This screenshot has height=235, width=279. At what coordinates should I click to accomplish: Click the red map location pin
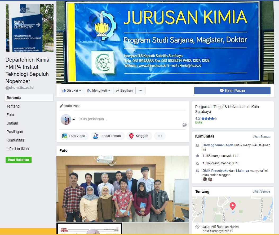(232, 206)
